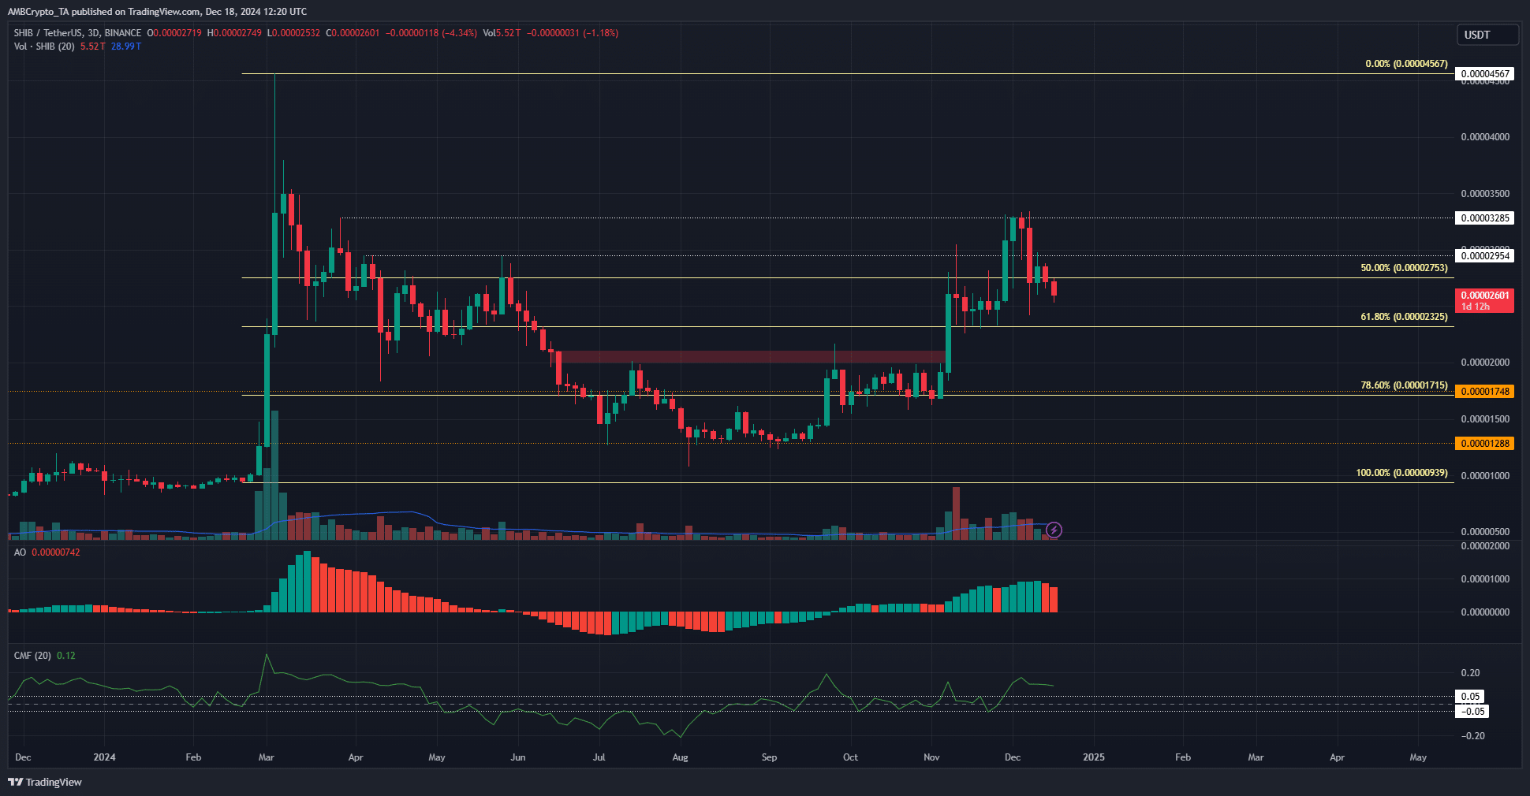Click the CMF -0.05 level label
The height and width of the screenshot is (796, 1530).
point(1472,712)
